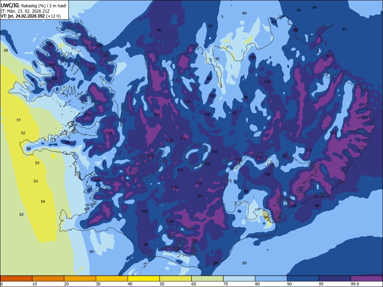
Task: Pick the 20–30 legend color swatch
Action: point(80,279)
